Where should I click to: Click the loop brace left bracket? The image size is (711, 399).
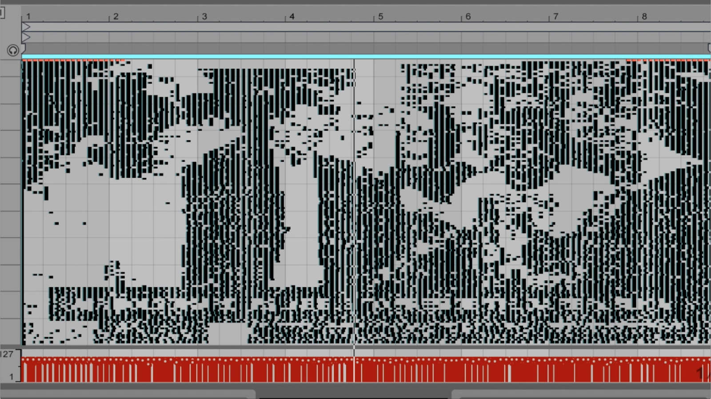pos(24,48)
